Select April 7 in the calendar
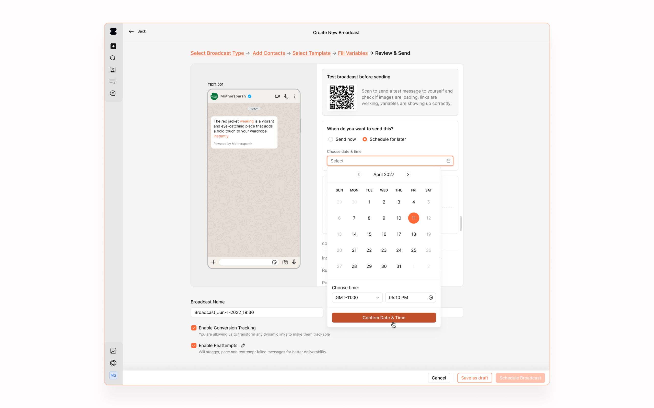The height and width of the screenshot is (408, 654). tap(354, 218)
